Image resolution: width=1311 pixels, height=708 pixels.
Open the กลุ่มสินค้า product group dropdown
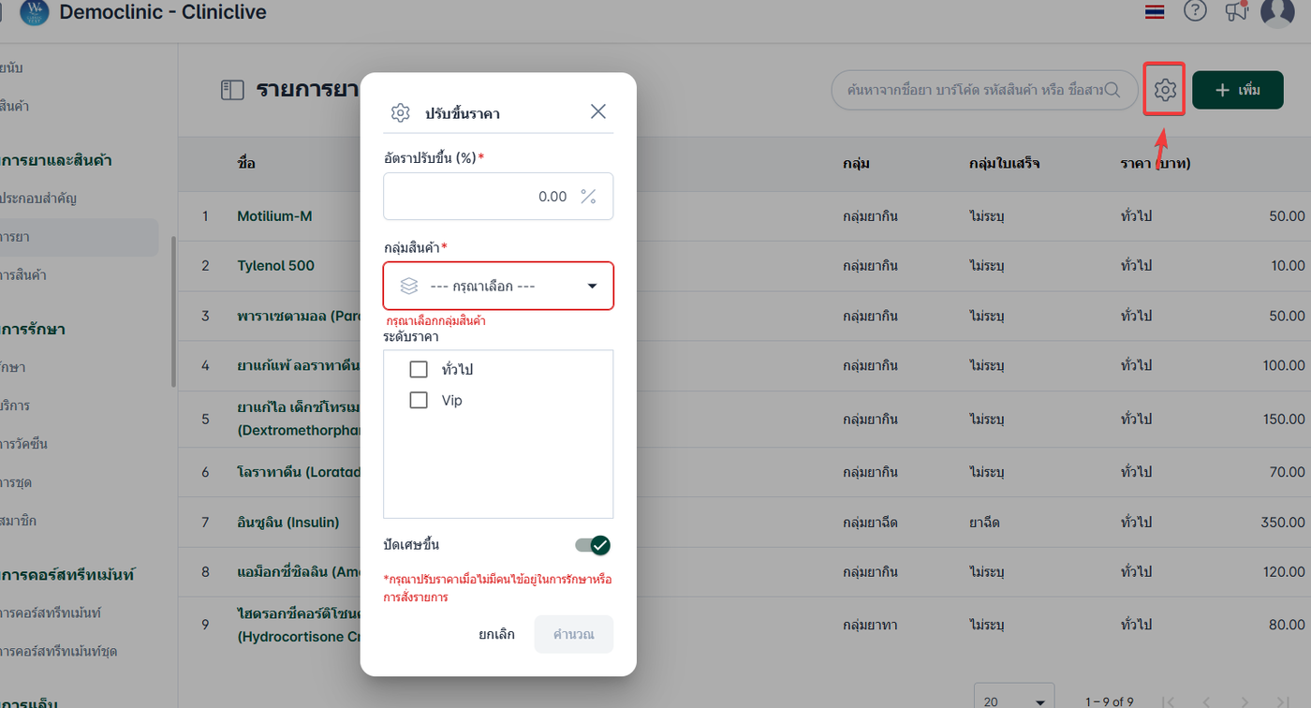tap(498, 286)
